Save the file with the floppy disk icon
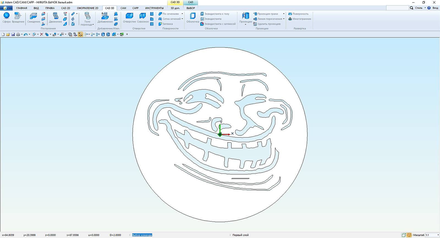This screenshot has height=238, width=440. pyautogui.click(x=13, y=34)
